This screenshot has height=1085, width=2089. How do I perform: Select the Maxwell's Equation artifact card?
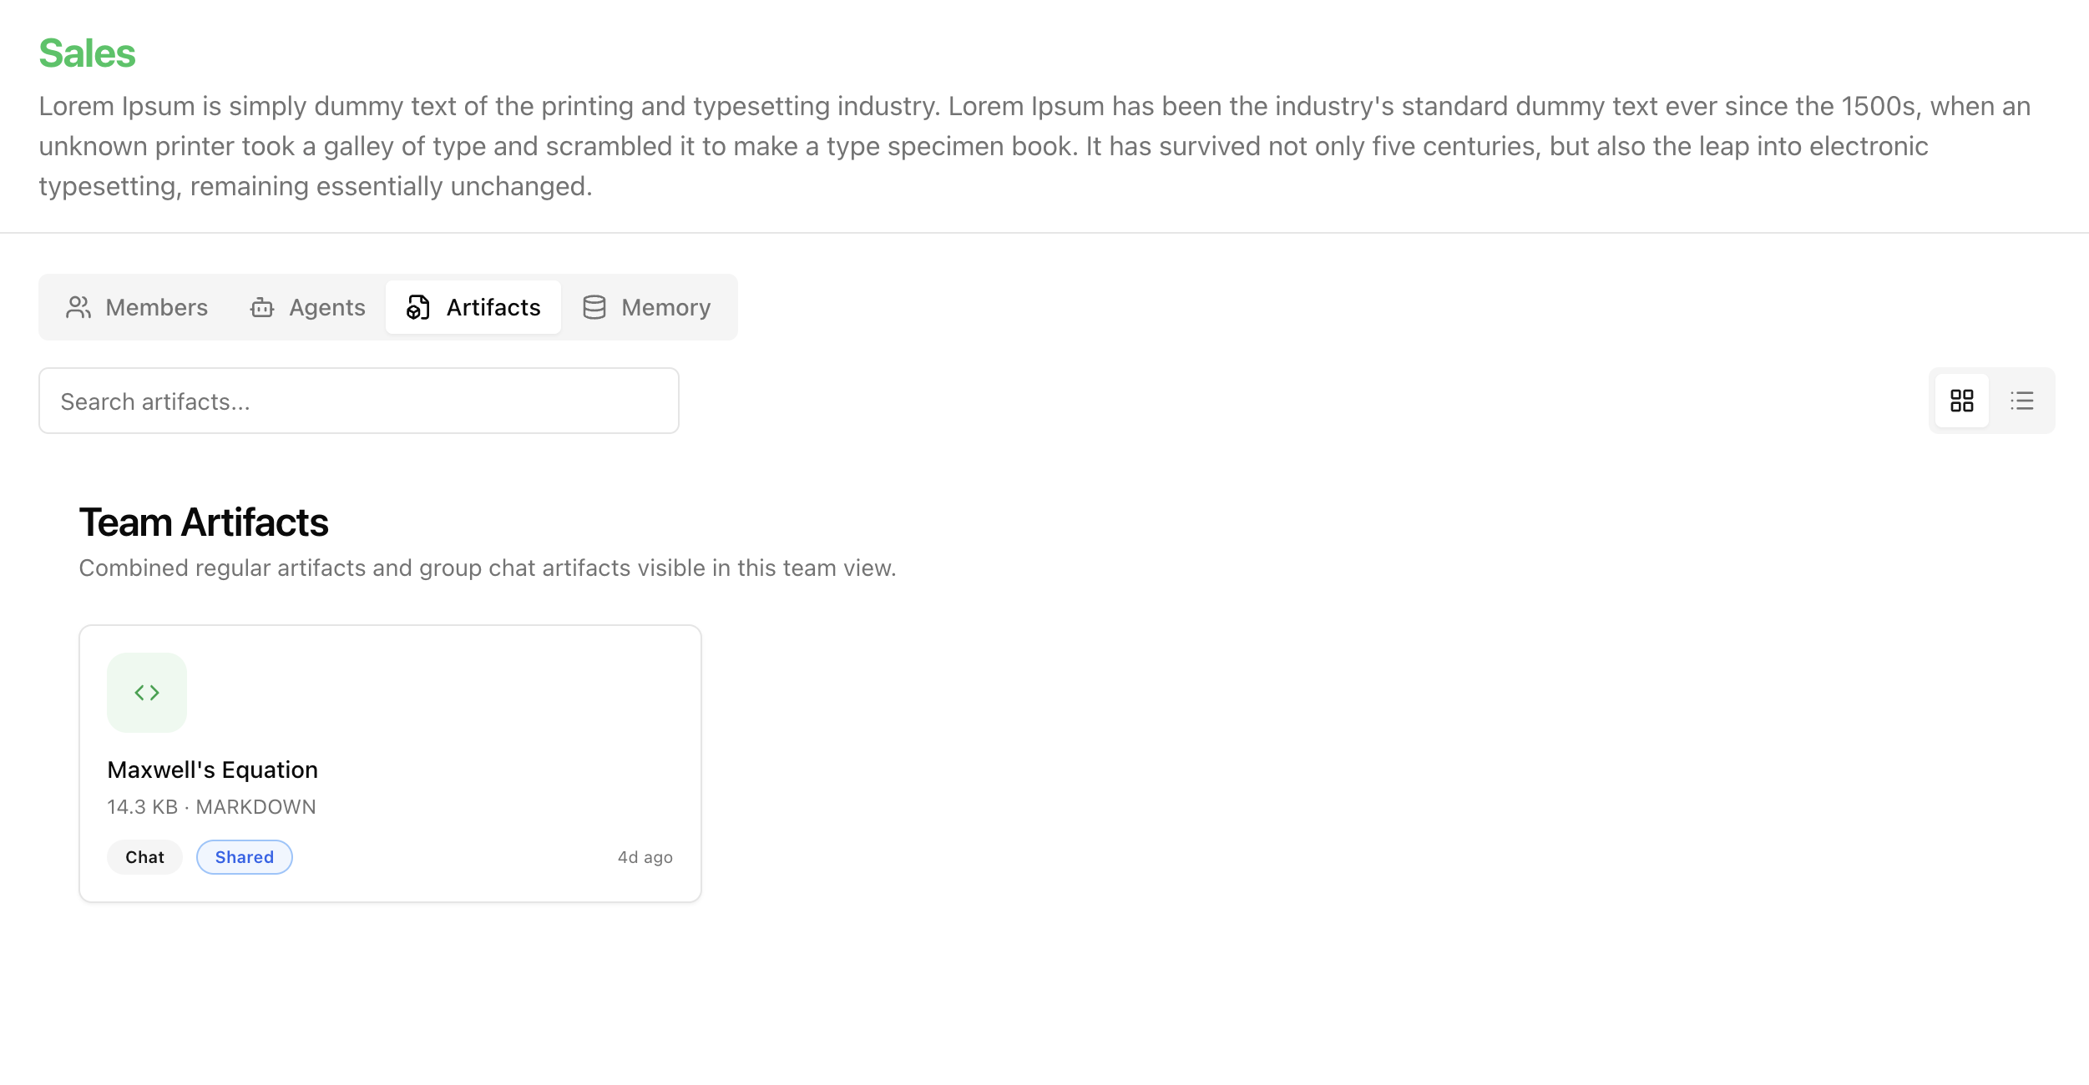pyautogui.click(x=390, y=764)
